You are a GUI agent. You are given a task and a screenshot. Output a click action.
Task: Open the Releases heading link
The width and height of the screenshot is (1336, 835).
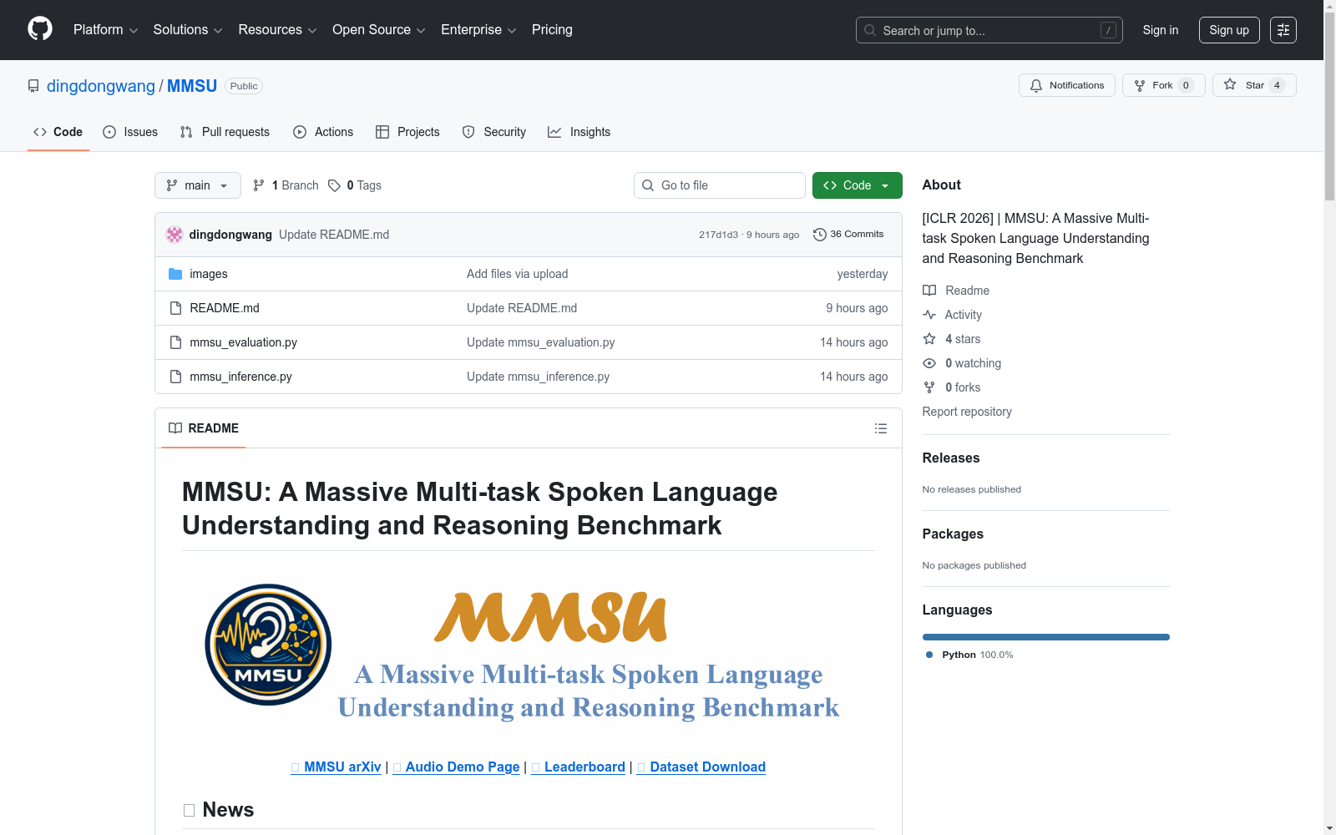point(951,458)
